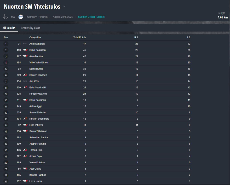Select competitor Simo Koskinen
This screenshot has height=185, width=230.
click(37, 50)
